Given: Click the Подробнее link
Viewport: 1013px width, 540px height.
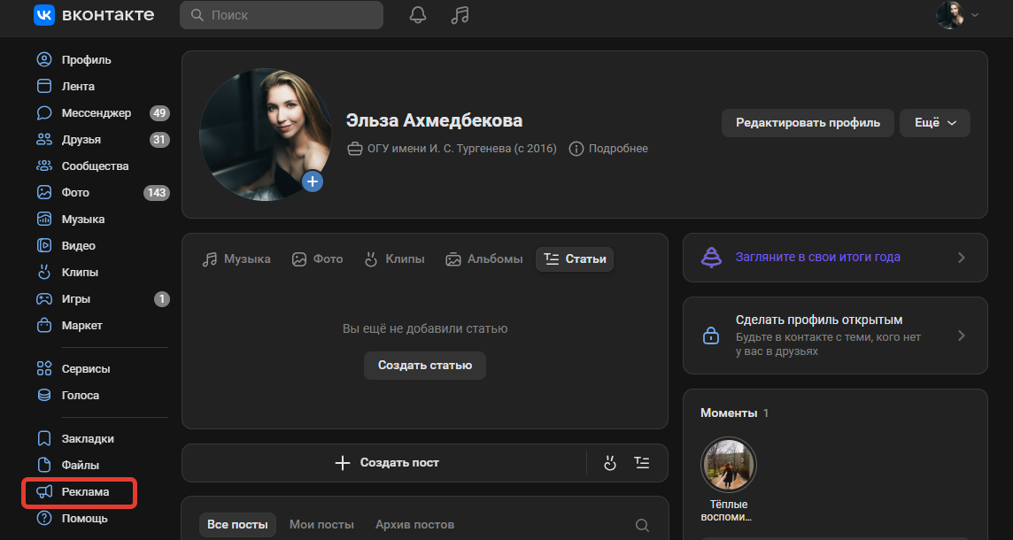Looking at the screenshot, I should point(608,149).
